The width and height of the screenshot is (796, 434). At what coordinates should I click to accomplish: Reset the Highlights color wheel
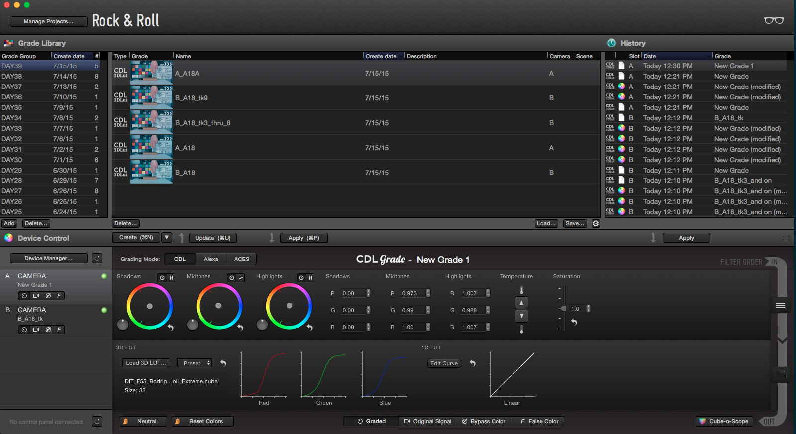pos(310,328)
